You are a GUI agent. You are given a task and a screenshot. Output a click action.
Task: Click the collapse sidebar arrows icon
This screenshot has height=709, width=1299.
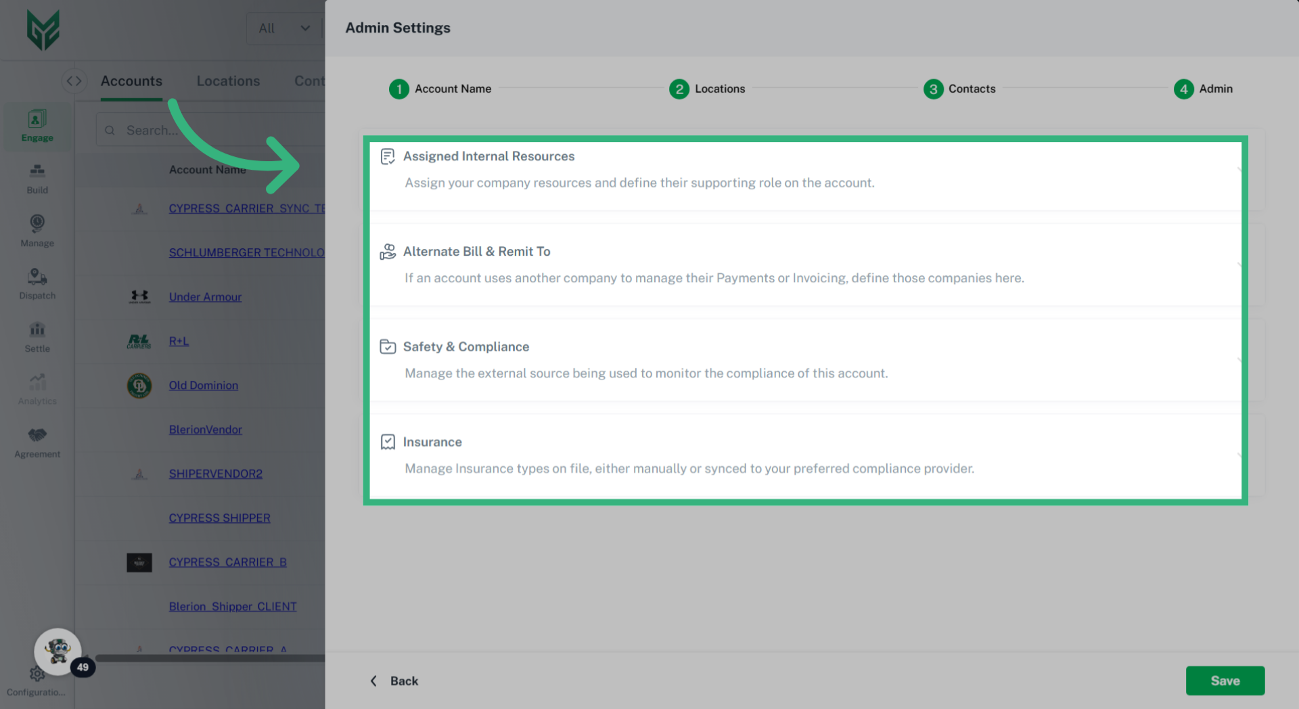click(74, 81)
